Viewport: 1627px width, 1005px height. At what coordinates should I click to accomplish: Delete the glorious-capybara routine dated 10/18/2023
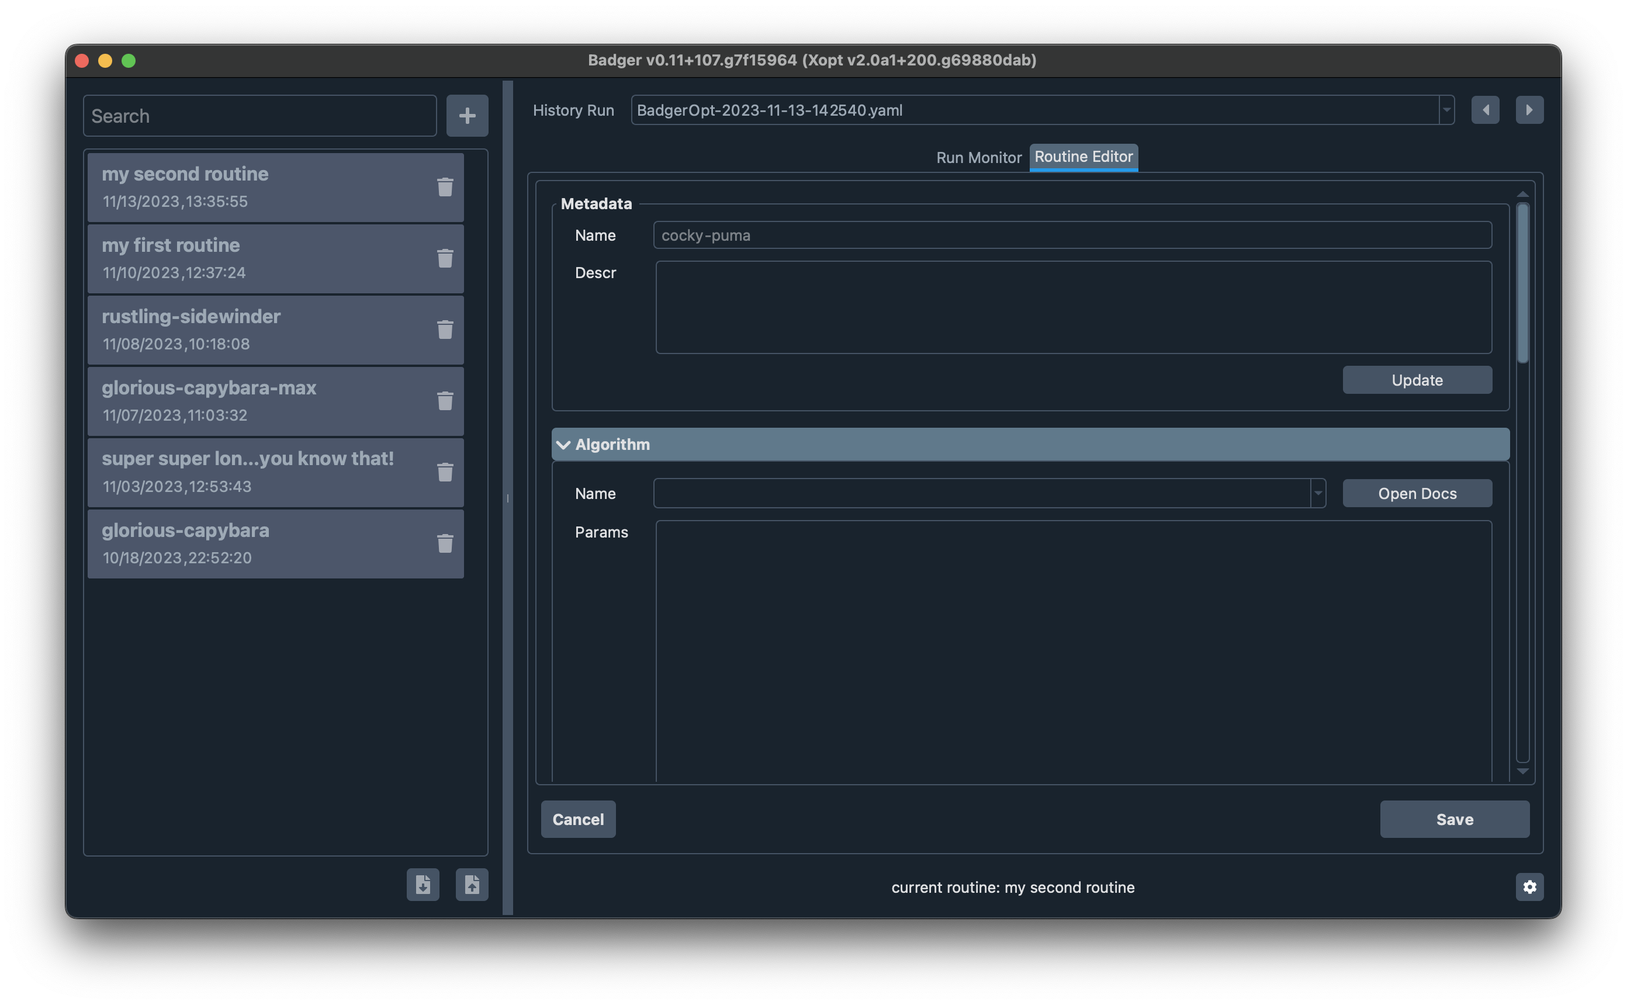coord(445,543)
